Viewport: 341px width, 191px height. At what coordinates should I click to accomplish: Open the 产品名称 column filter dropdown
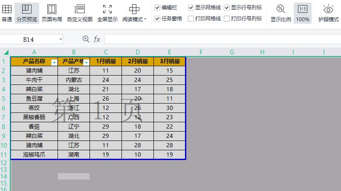pyautogui.click(x=54, y=62)
